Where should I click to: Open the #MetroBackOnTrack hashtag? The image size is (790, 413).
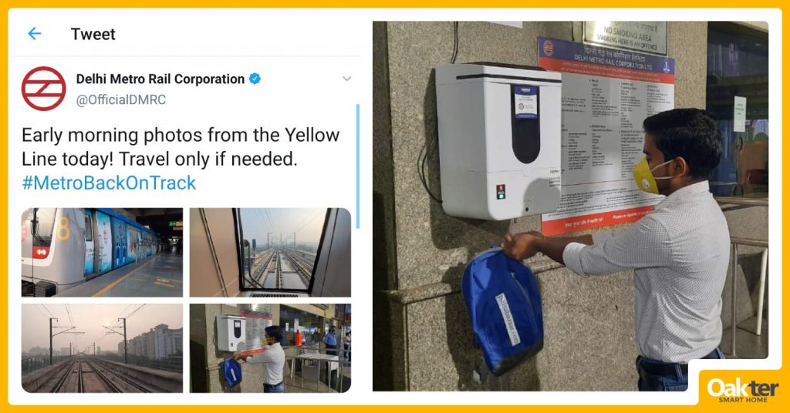109,183
